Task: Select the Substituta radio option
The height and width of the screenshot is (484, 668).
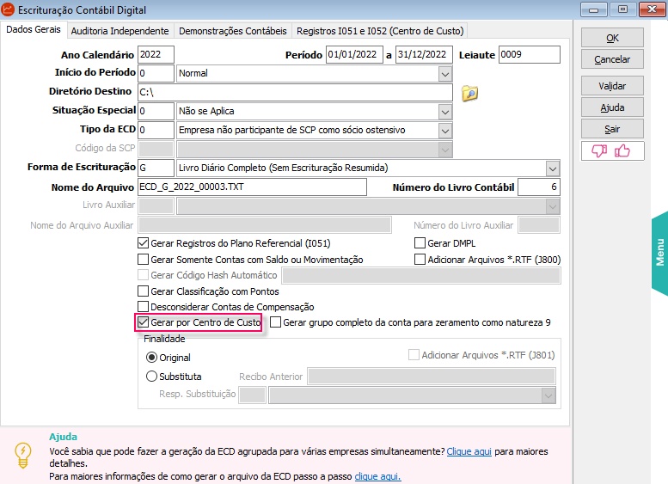Action: coord(151,377)
